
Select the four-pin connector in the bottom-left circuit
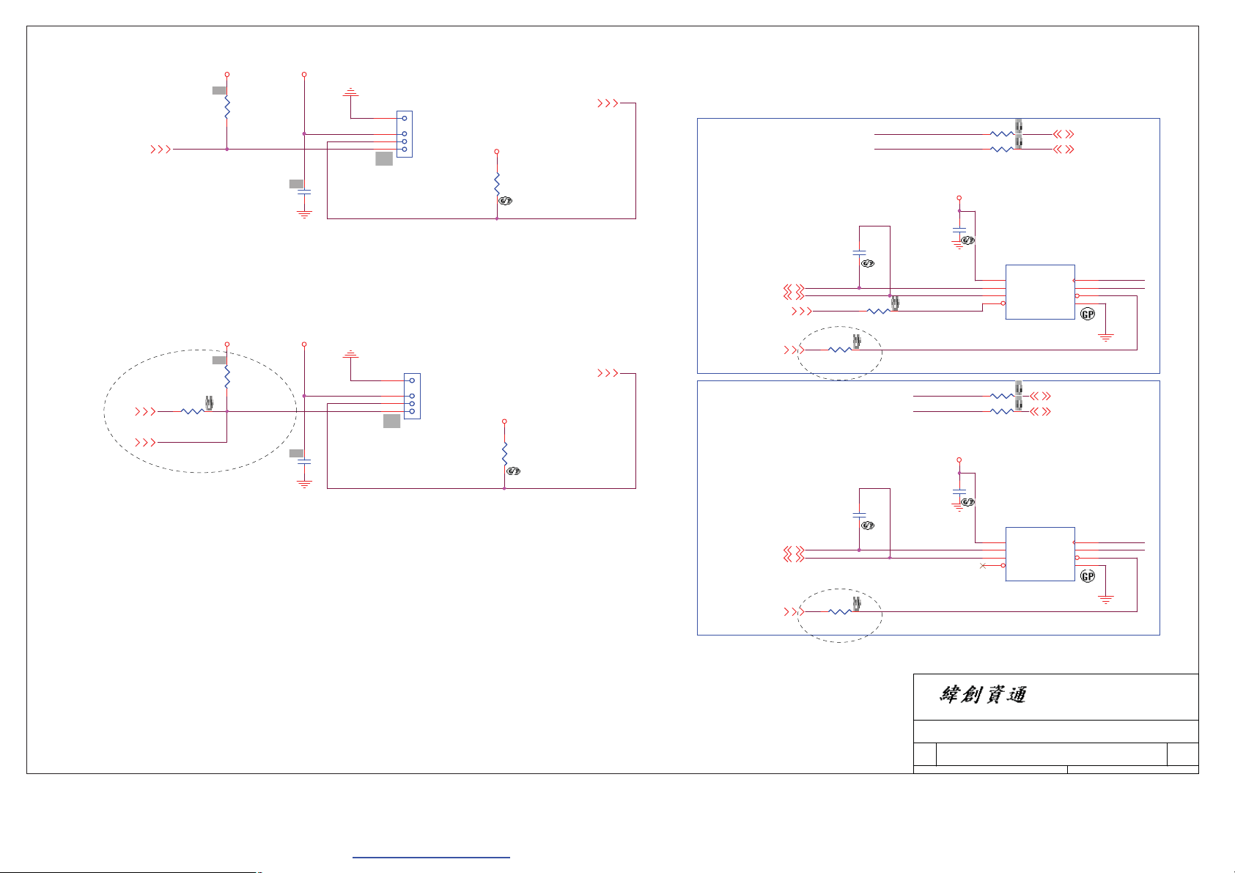click(x=412, y=397)
